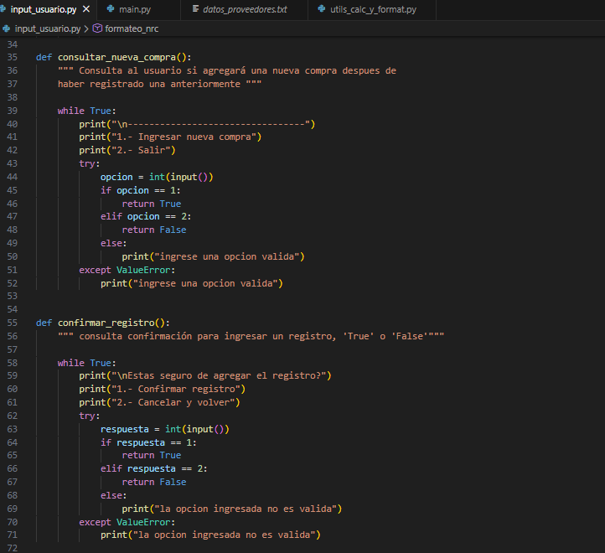Select line 55 via its line number
The height and width of the screenshot is (553, 605).
[x=11, y=323]
